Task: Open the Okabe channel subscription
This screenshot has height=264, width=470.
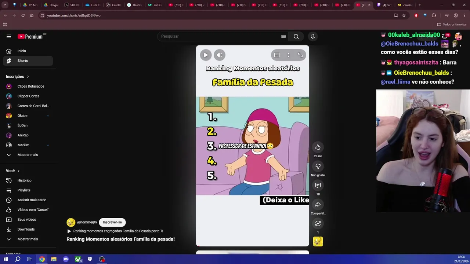Action: pos(28,115)
